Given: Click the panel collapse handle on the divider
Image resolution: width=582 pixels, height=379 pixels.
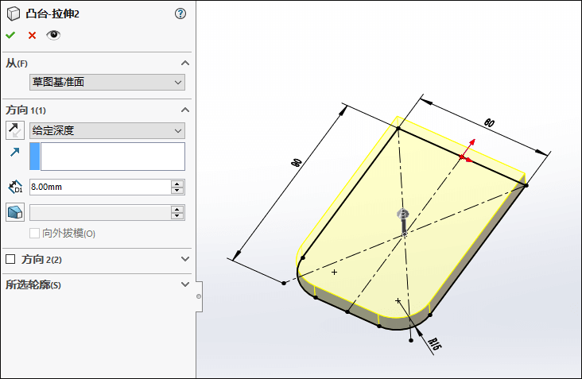Looking at the screenshot, I should [x=199, y=296].
